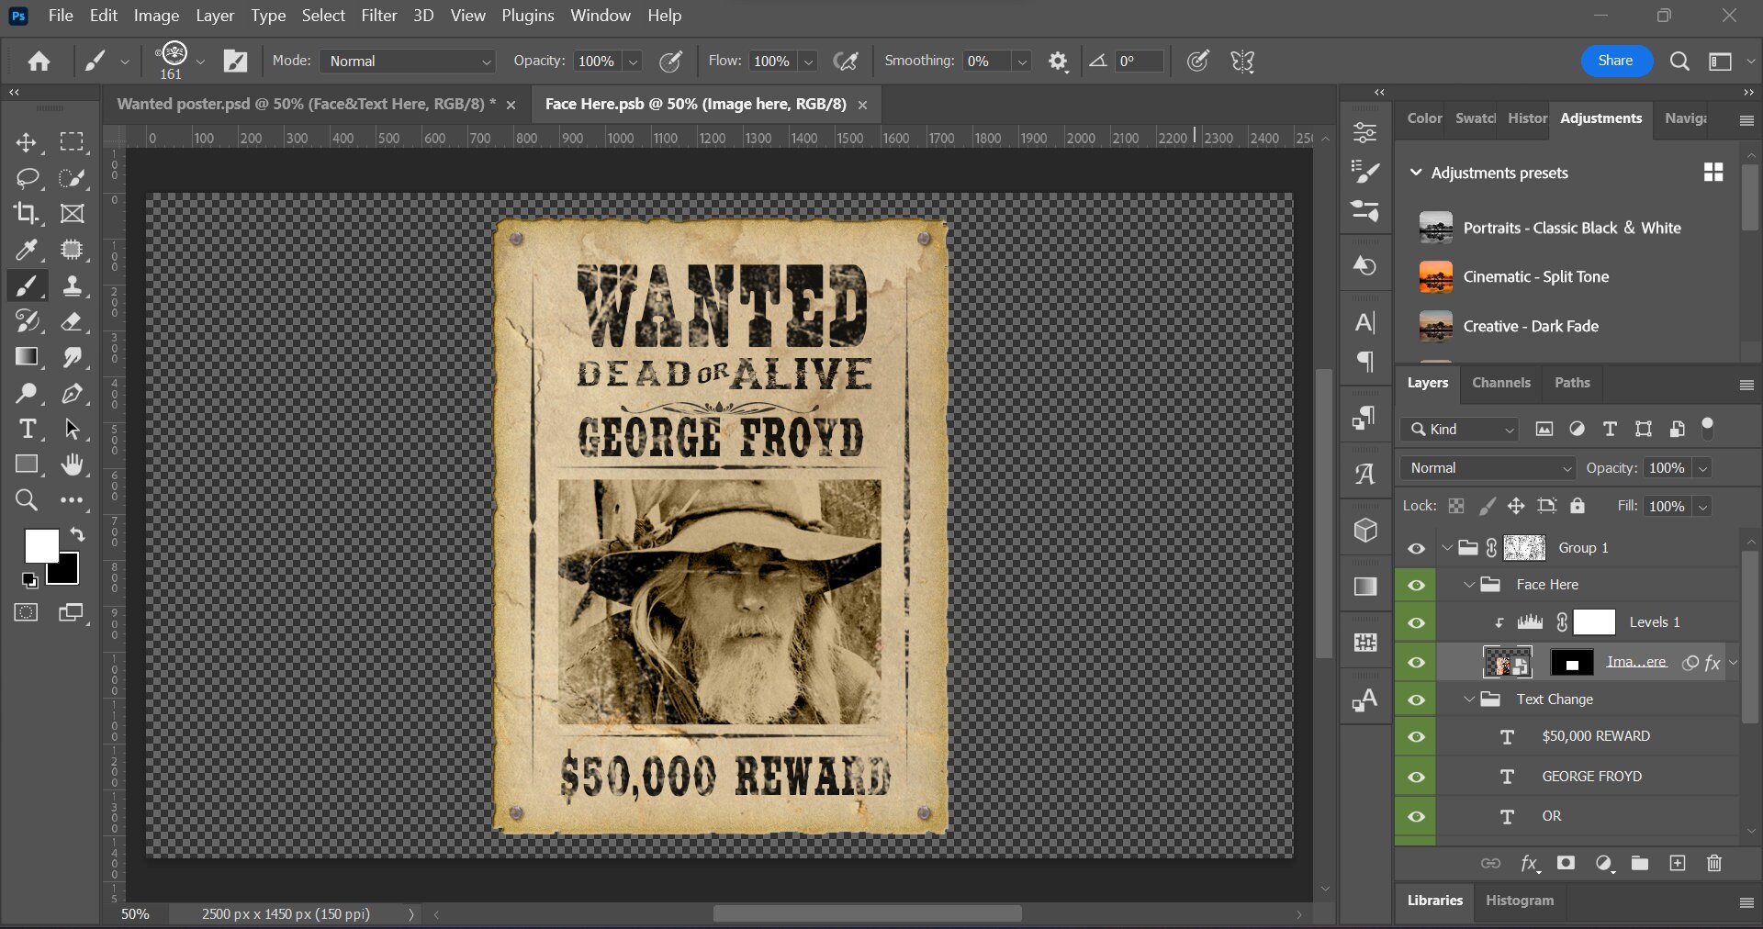Select the Clone Stamp tool

click(72, 285)
